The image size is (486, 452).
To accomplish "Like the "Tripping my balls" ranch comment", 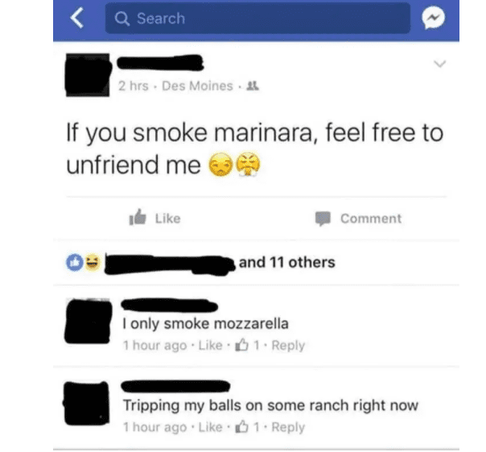I will pyautogui.click(x=210, y=427).
